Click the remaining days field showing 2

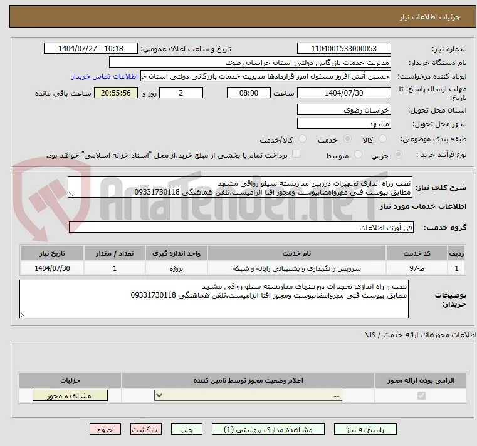(x=181, y=93)
